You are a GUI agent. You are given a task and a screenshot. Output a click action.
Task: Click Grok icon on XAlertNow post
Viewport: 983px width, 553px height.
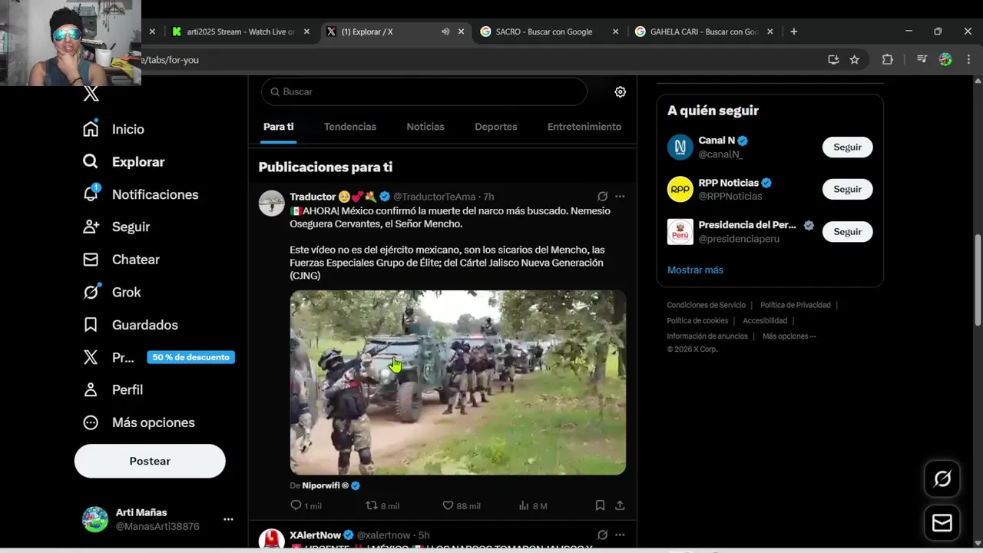(603, 535)
